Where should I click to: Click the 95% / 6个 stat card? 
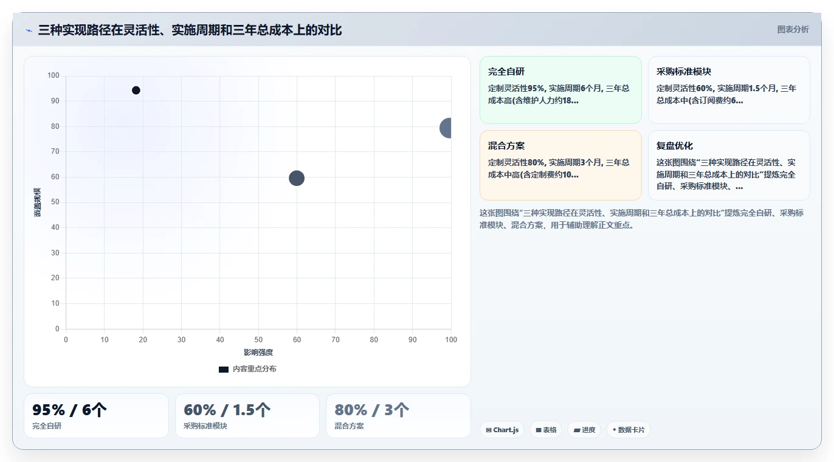[x=96, y=416]
